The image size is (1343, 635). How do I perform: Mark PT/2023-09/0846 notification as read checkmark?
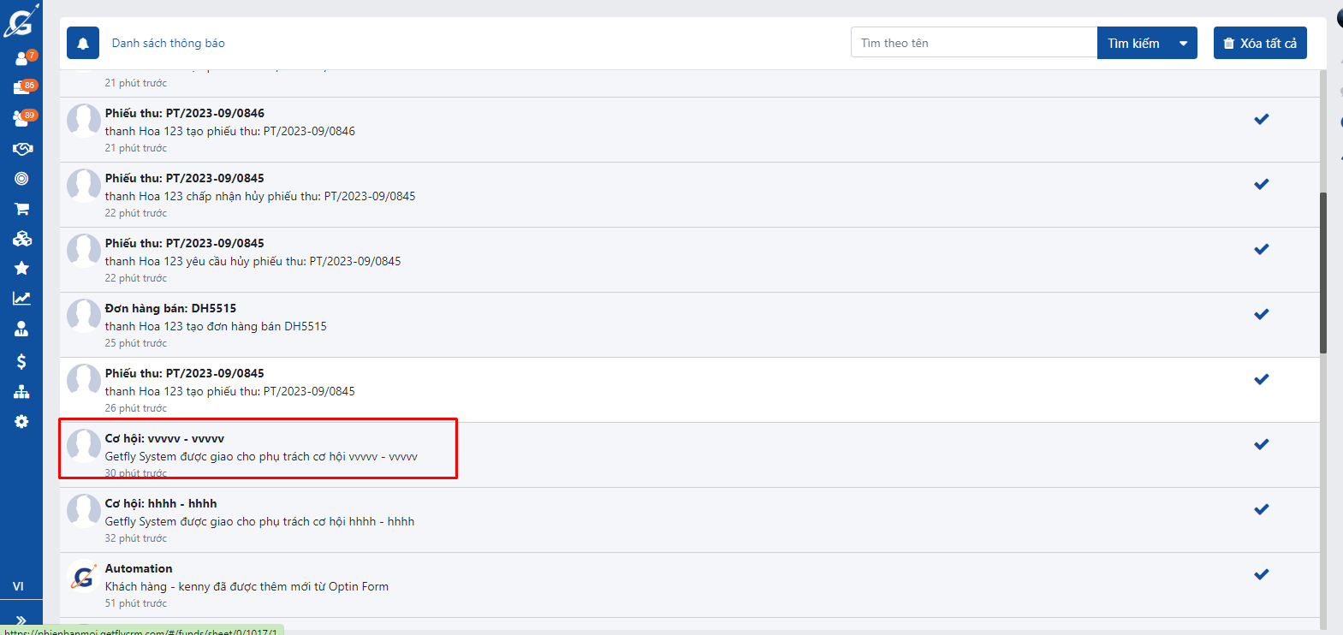[x=1261, y=120]
